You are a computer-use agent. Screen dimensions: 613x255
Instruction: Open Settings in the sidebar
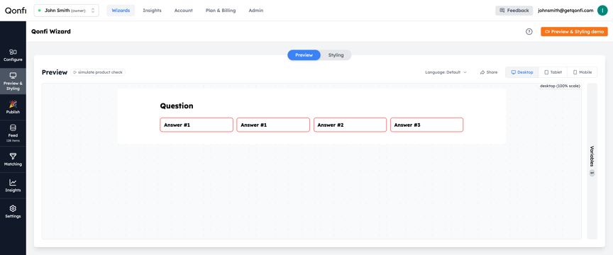tap(13, 211)
